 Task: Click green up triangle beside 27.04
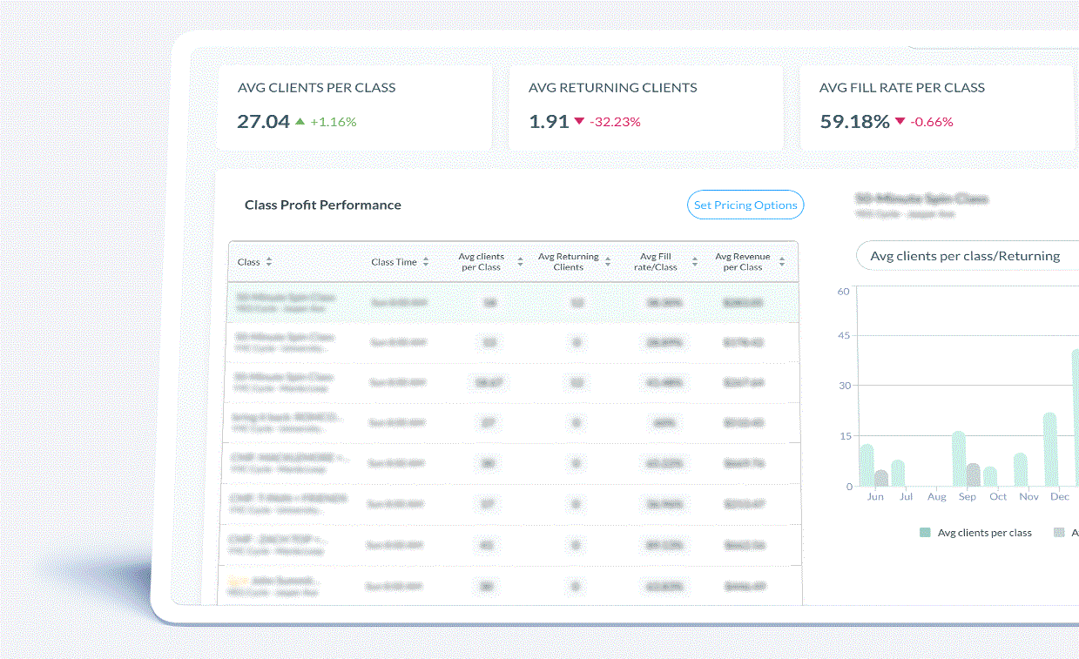[x=300, y=122]
